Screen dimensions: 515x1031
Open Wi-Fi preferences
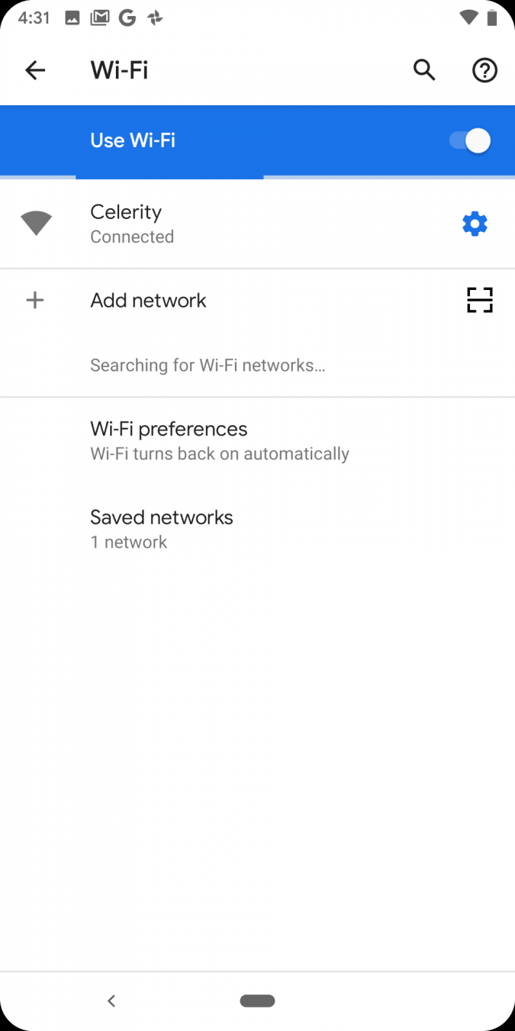click(257, 441)
